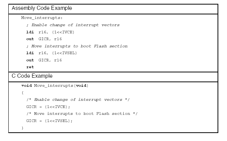Click the ldi r16, (1<<IVSEL) line
This screenshot has height=141, width=227.
51,53
